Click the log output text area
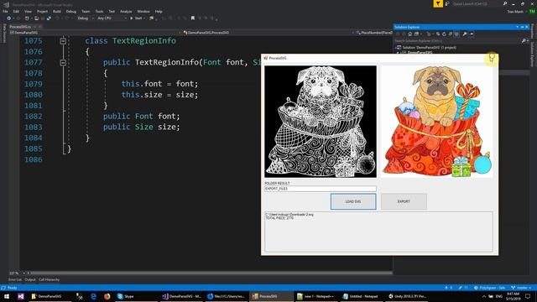 pos(378,232)
